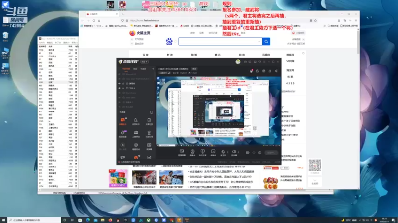
Task: Open the Windows Start menu
Action: pos(3,220)
